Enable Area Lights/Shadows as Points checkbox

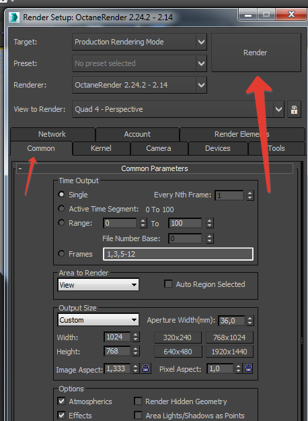click(x=138, y=416)
